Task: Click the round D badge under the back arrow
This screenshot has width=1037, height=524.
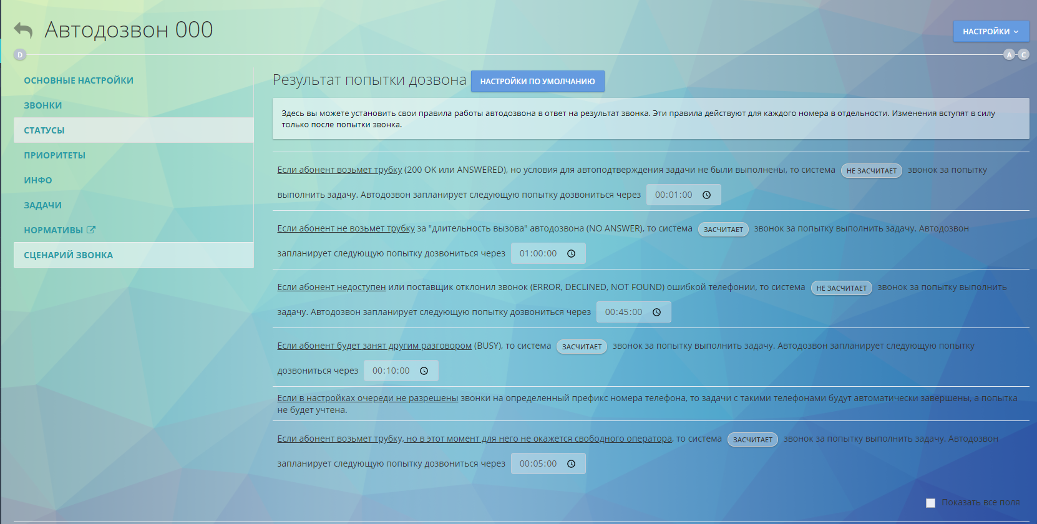Action: pos(20,55)
